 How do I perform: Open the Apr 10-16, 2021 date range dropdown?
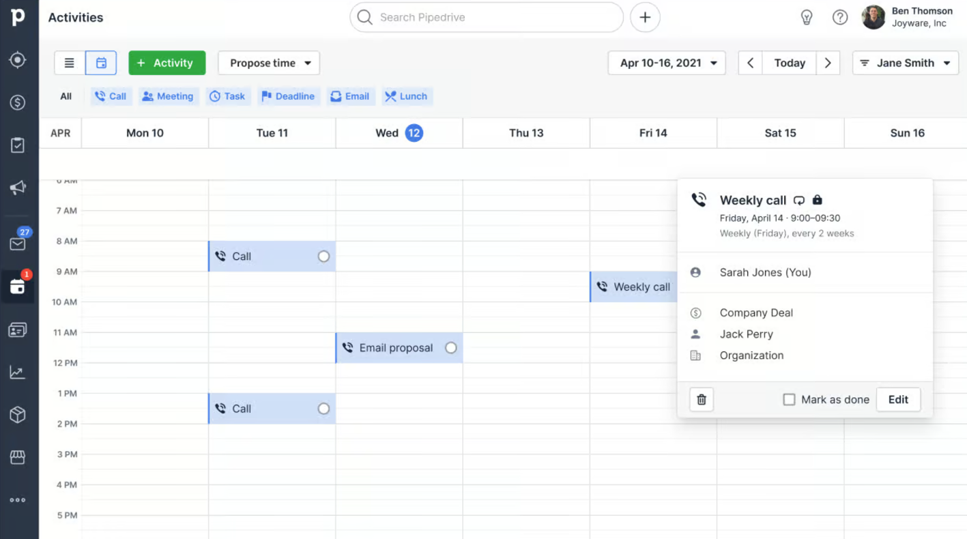[667, 63]
